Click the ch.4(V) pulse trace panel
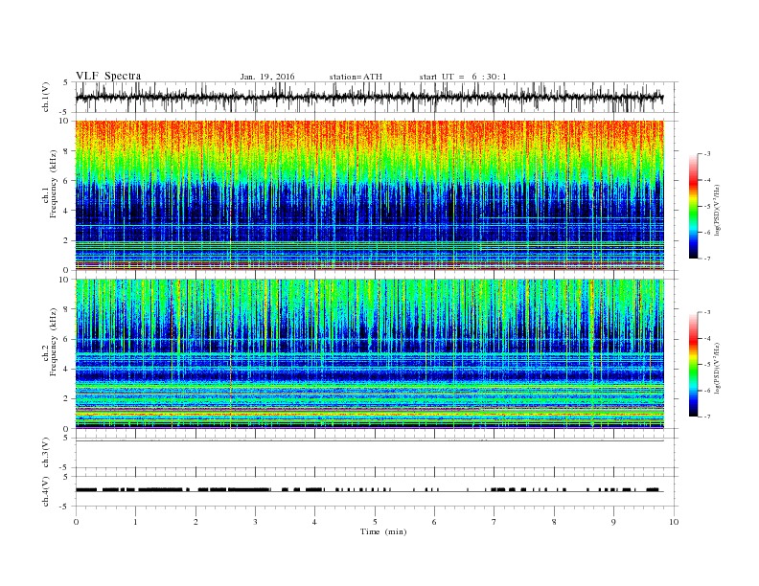Screen dimensions: 759x586 tap(377, 491)
